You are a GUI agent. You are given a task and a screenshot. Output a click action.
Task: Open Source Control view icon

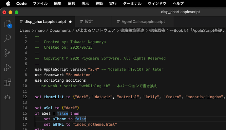7,53
